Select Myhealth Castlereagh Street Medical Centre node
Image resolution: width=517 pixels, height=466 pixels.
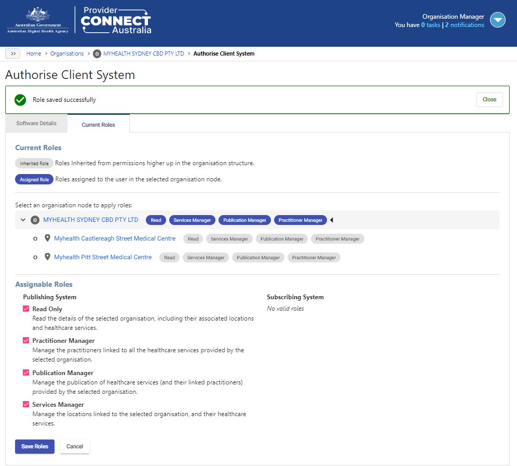[x=115, y=238]
